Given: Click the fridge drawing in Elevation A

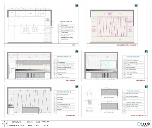Looking at the screenshot, I should click(12, 70).
